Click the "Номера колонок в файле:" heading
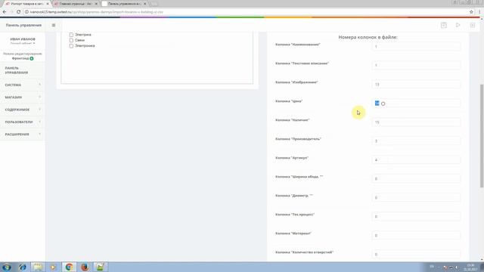The height and width of the screenshot is (272, 484). (368, 37)
